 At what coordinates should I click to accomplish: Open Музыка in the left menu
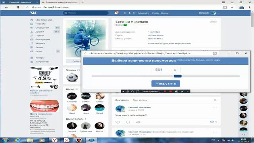40,43
